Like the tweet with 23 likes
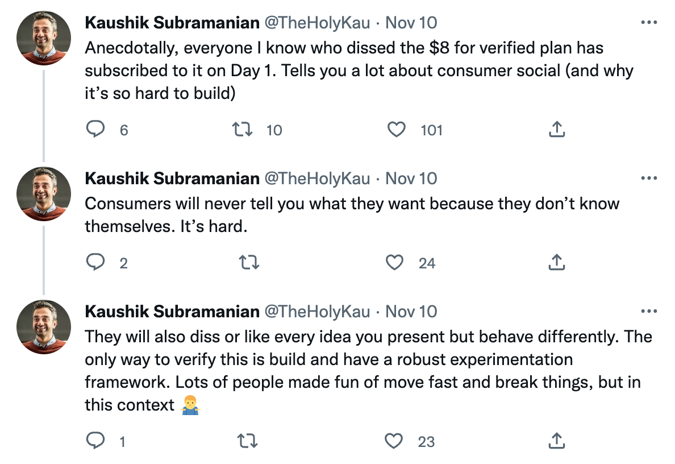 pos(395,441)
